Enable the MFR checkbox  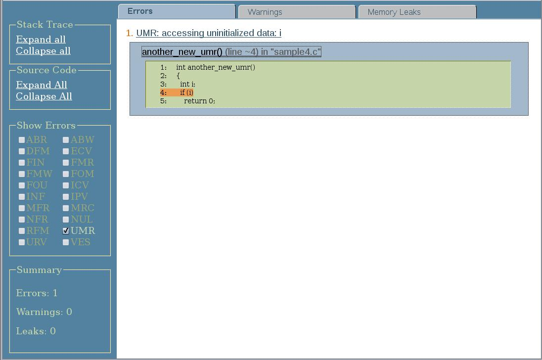(x=22, y=208)
